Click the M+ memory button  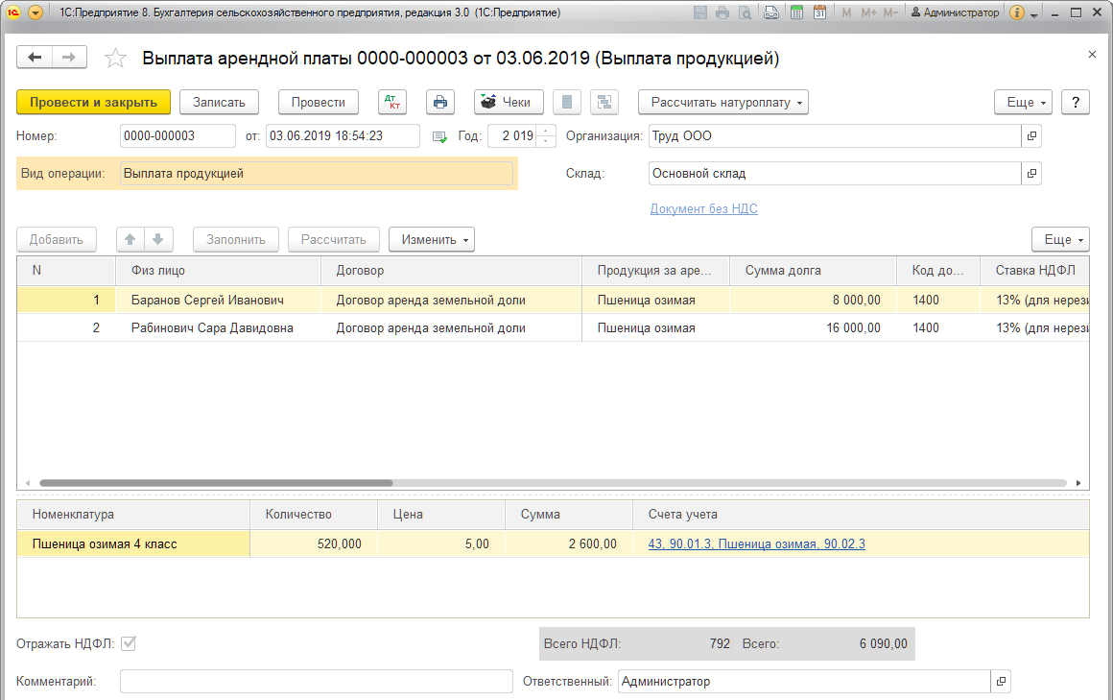pos(869,12)
